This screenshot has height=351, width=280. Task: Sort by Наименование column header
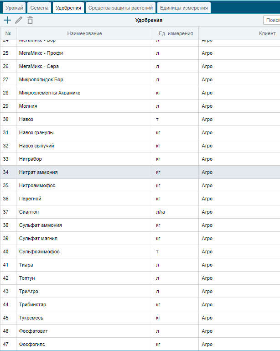[x=84, y=33]
